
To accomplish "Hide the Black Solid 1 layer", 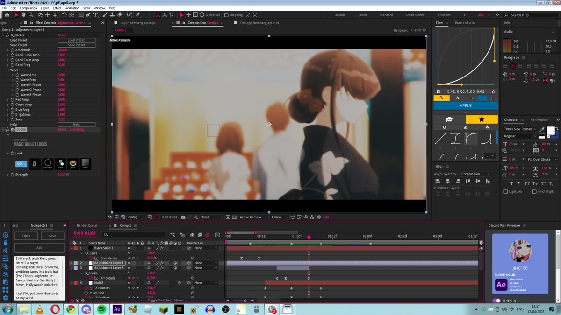I will pos(129,248).
